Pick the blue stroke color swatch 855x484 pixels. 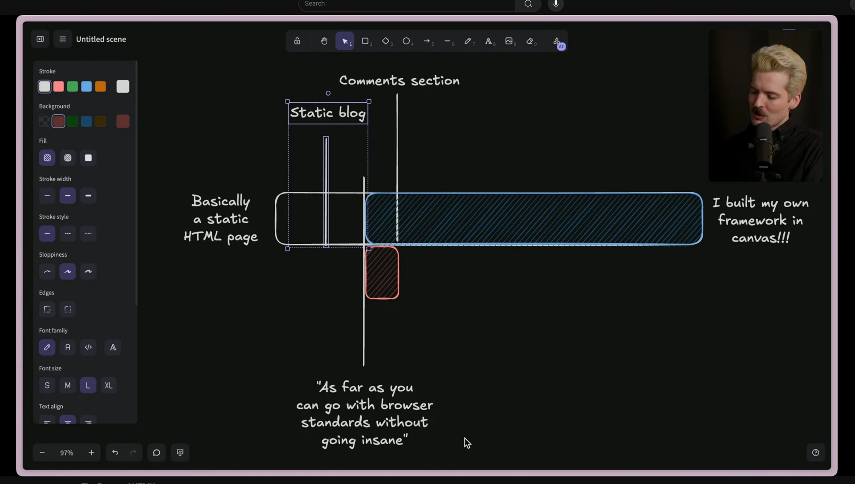click(x=86, y=86)
